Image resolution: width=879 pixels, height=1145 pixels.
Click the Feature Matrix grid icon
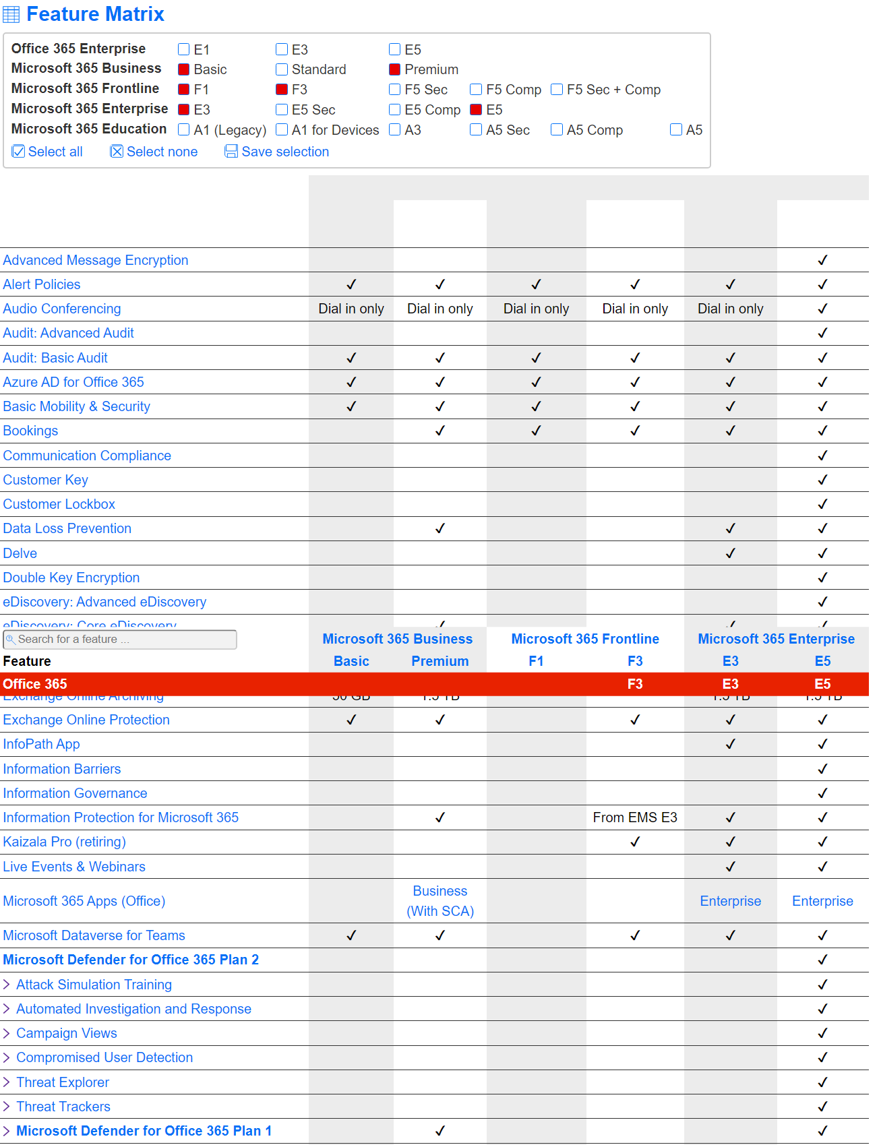coord(11,14)
